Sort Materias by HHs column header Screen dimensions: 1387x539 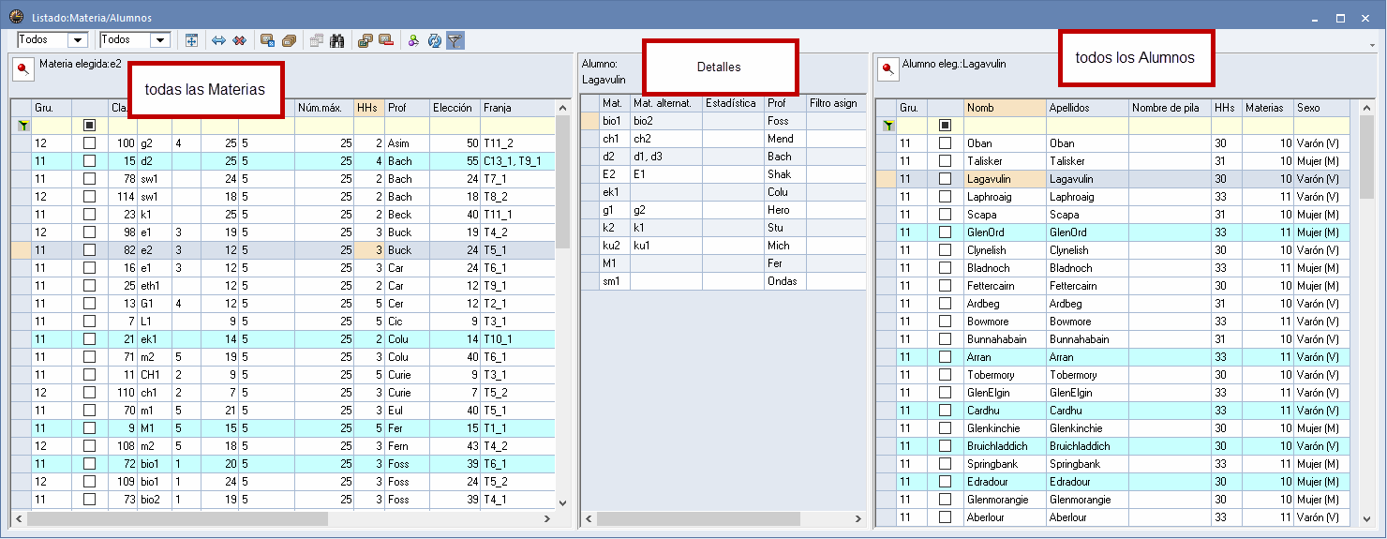pyautogui.click(x=369, y=108)
